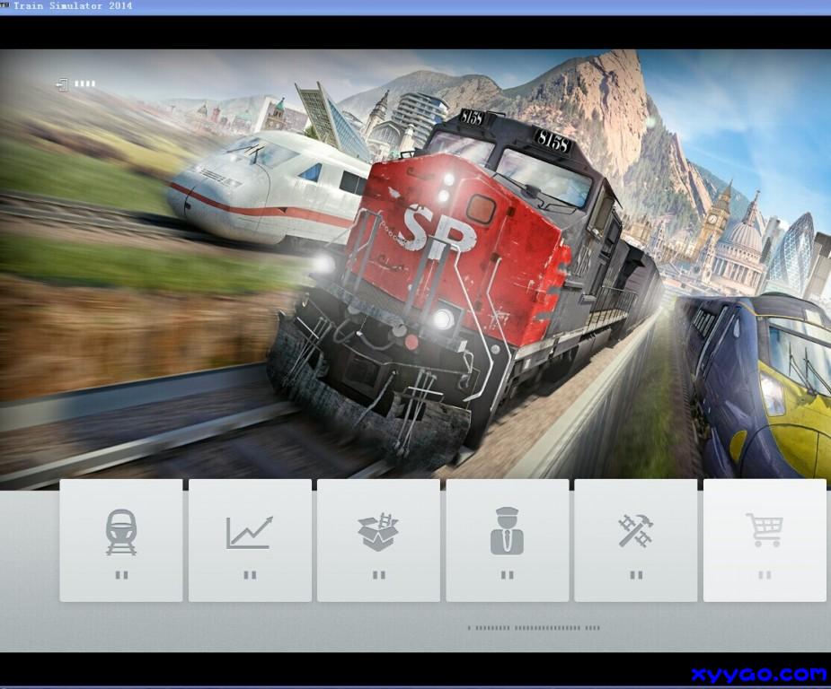Choose the train conductor icon tile

507,540
